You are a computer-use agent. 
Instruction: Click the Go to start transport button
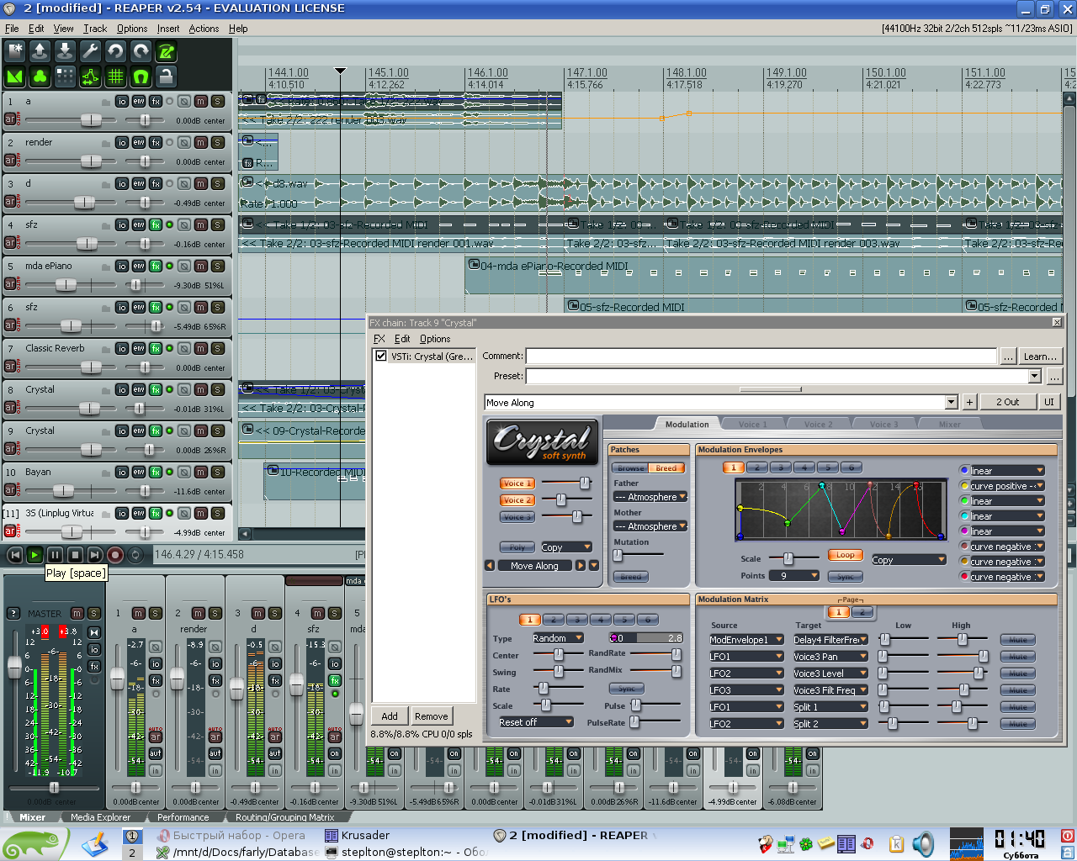pyautogui.click(x=14, y=555)
